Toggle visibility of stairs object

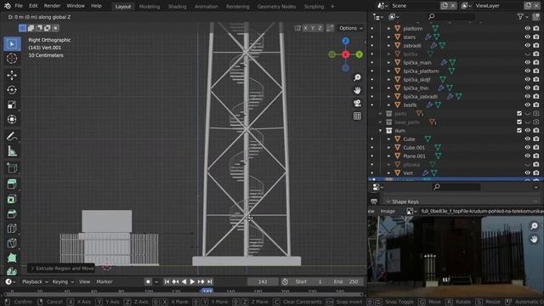point(527,37)
